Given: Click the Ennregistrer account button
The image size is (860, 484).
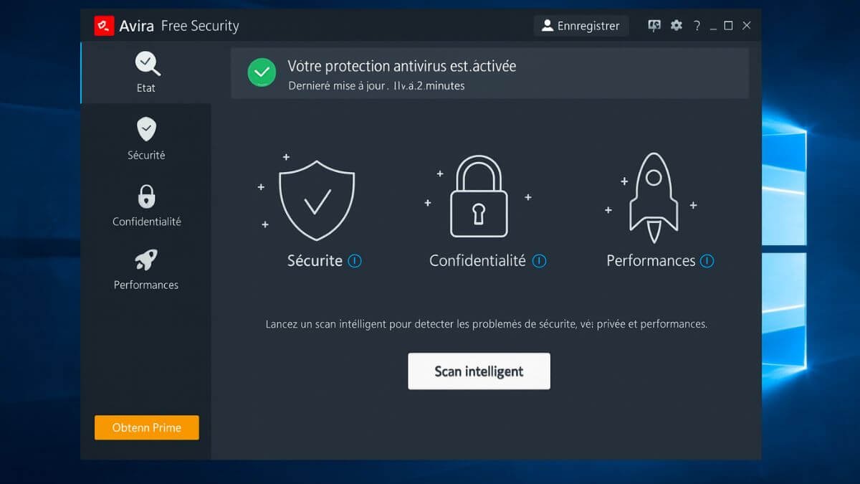Looking at the screenshot, I should (580, 26).
